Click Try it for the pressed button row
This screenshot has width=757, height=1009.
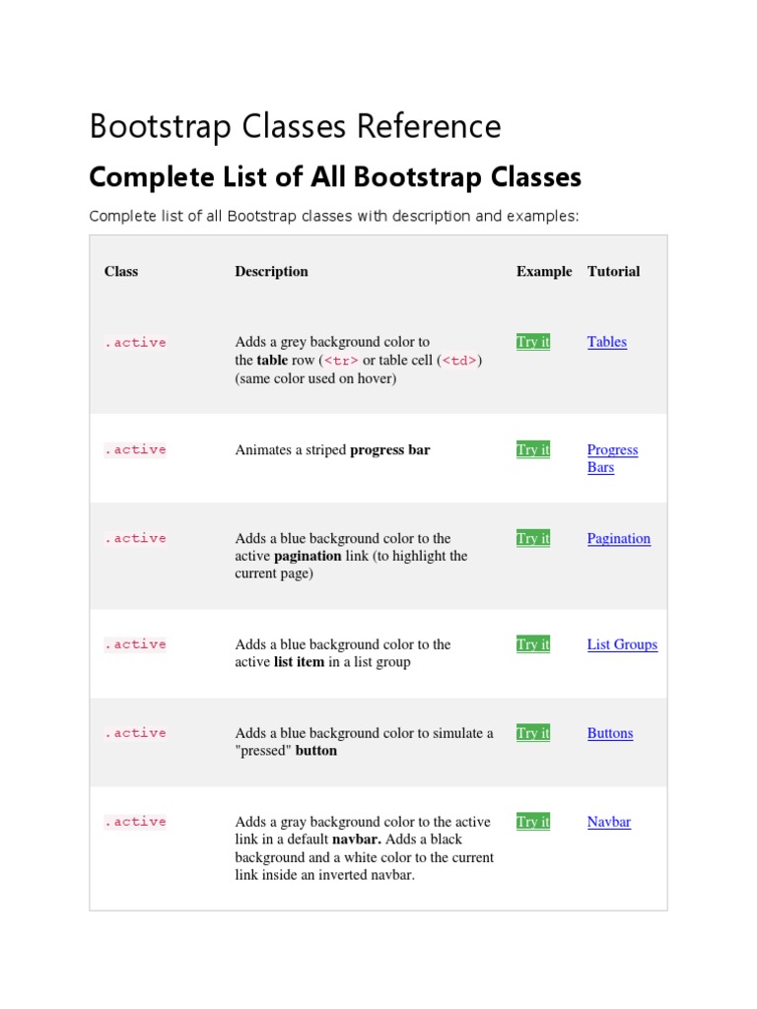tap(533, 733)
